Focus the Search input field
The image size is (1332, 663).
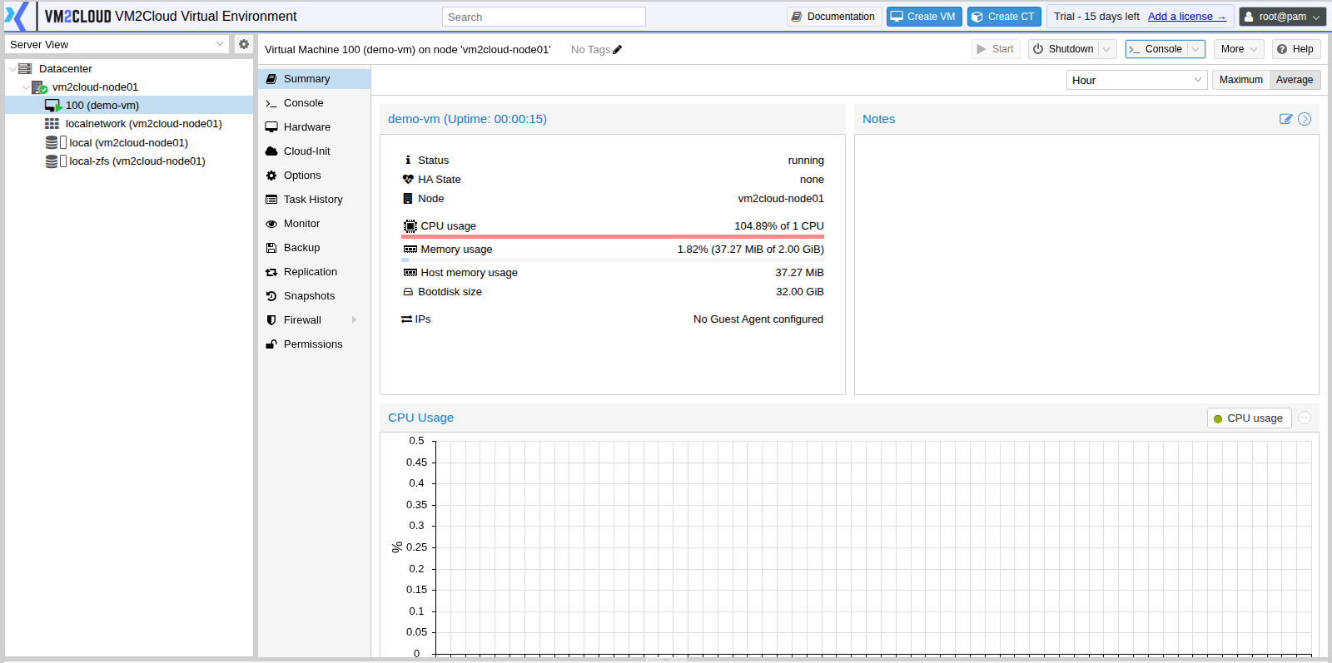(x=544, y=17)
